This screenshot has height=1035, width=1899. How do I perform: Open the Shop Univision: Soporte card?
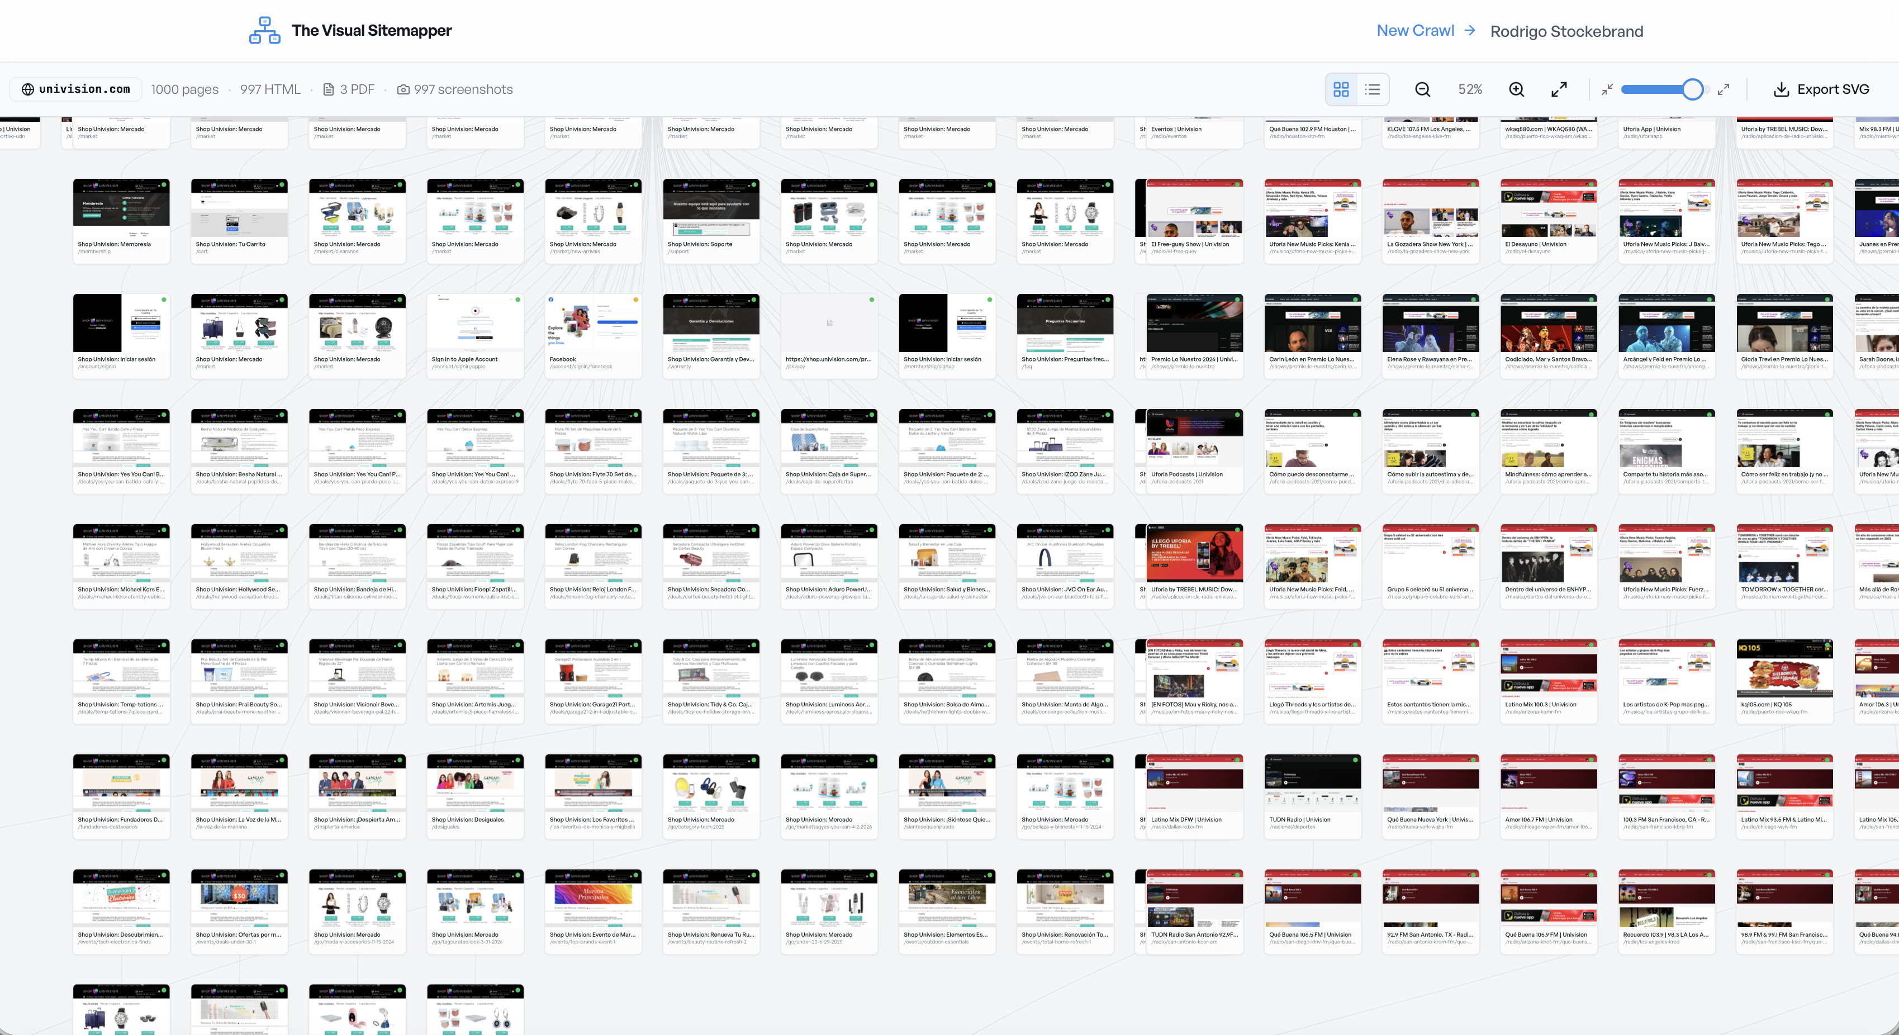pyautogui.click(x=711, y=220)
